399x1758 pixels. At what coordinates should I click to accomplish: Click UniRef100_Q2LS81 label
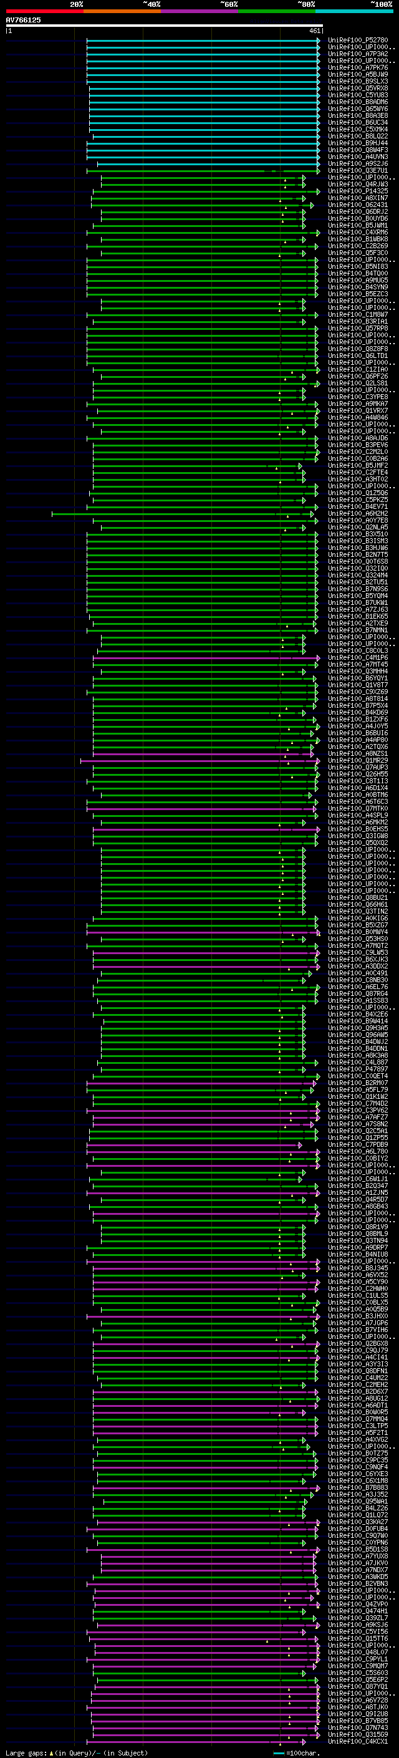coord(358,384)
